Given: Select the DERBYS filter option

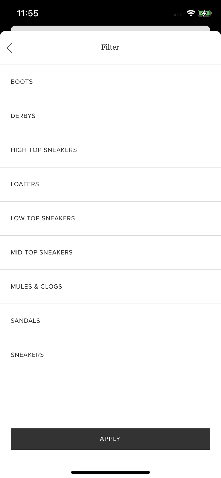Looking at the screenshot, I should click(x=111, y=116).
